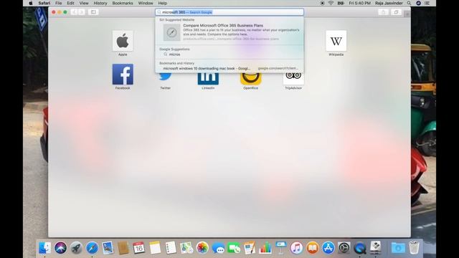Launch Siri from the Dock
This screenshot has height=258, width=459.
click(60, 248)
